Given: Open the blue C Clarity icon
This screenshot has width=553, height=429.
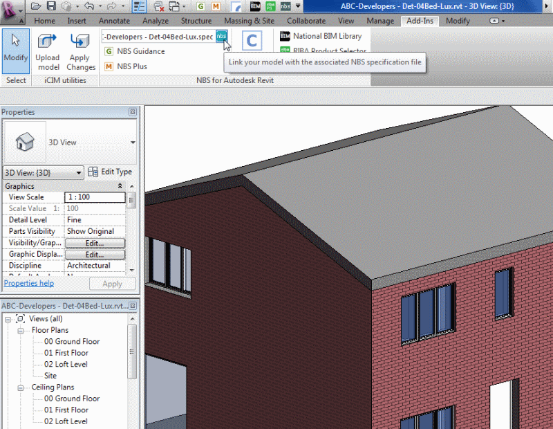Looking at the screenshot, I should coord(252,40).
